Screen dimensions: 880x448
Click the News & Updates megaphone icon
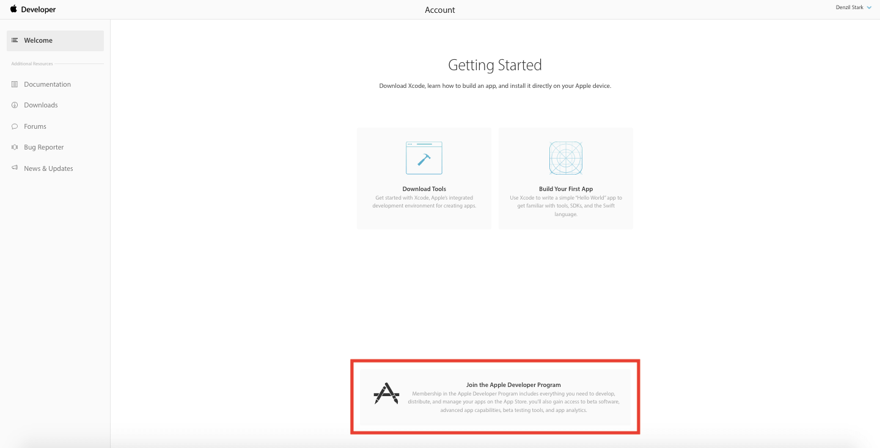point(15,168)
